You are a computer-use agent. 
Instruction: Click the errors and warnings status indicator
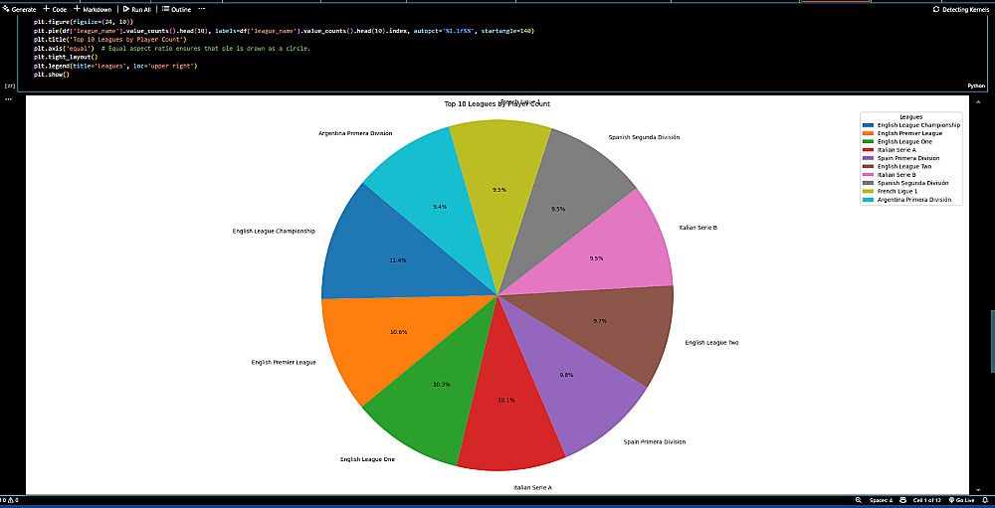9,500
